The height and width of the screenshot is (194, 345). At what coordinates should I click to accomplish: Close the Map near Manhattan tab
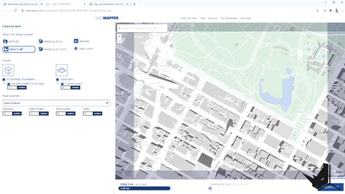(127, 4)
